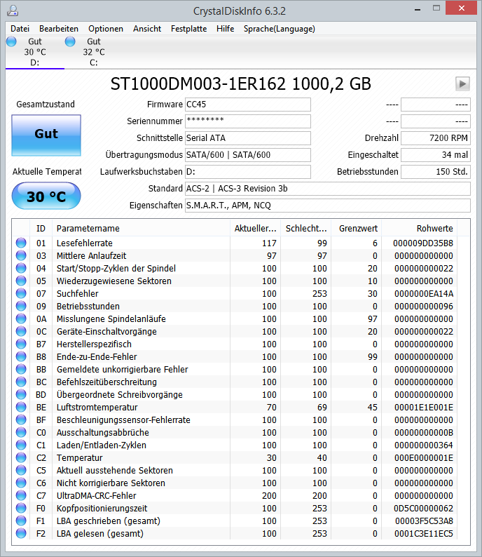Viewport: 482px width, 557px height.
Task: Click the Firmware field showing CC45
Action: tap(248, 105)
